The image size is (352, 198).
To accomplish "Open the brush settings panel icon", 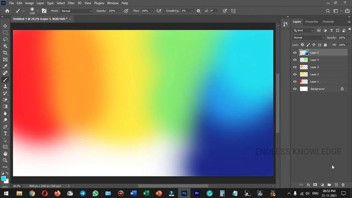I will click(x=44, y=11).
